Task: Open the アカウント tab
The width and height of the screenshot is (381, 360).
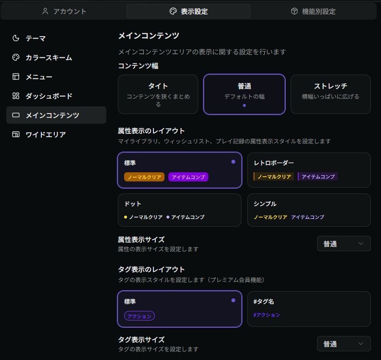Action: pyautogui.click(x=64, y=11)
